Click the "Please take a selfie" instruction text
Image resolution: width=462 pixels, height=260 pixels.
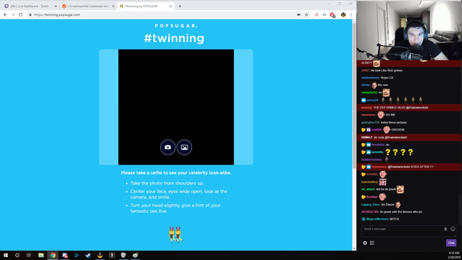click(176, 173)
